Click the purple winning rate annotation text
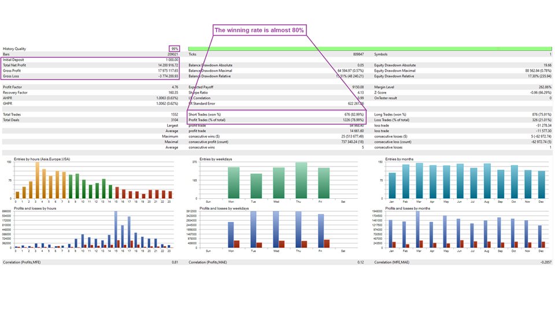Screen dimensions: 555x312 coord(259,30)
